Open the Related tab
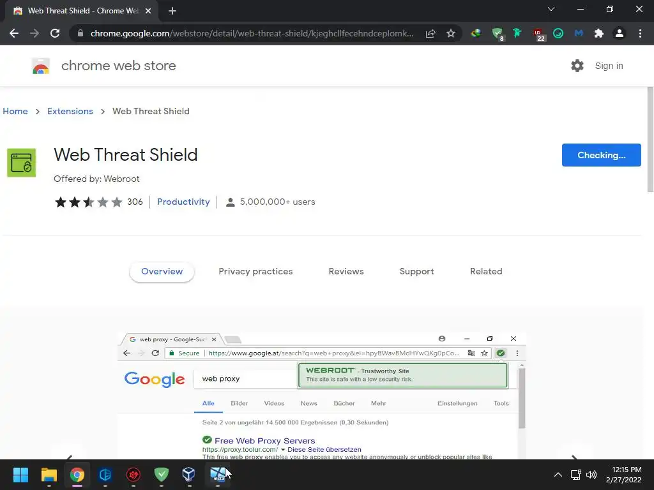 pos(486,271)
